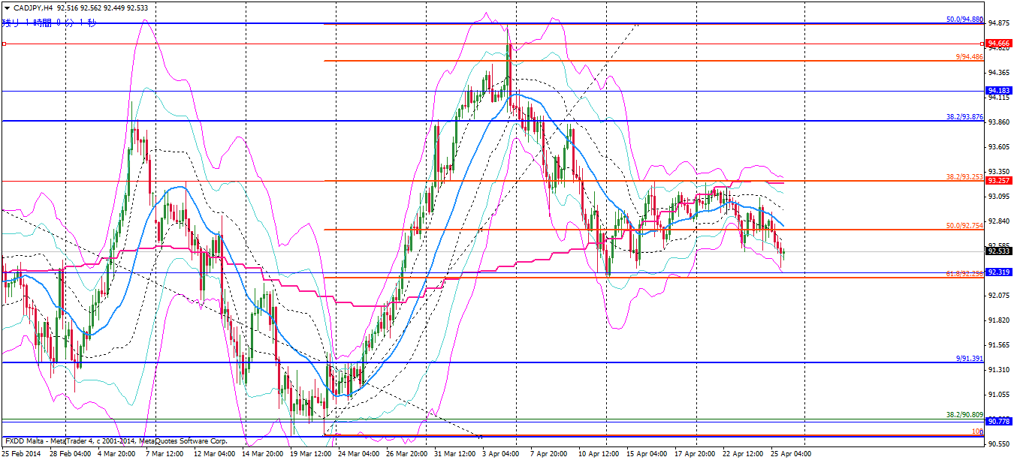
Task: Click the orange label 9/94.486
Action: (970, 56)
